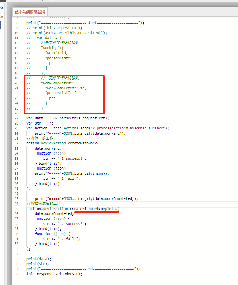Click line number 58 in the gutter
This screenshot has width=238, height=285.
coord(17,274)
